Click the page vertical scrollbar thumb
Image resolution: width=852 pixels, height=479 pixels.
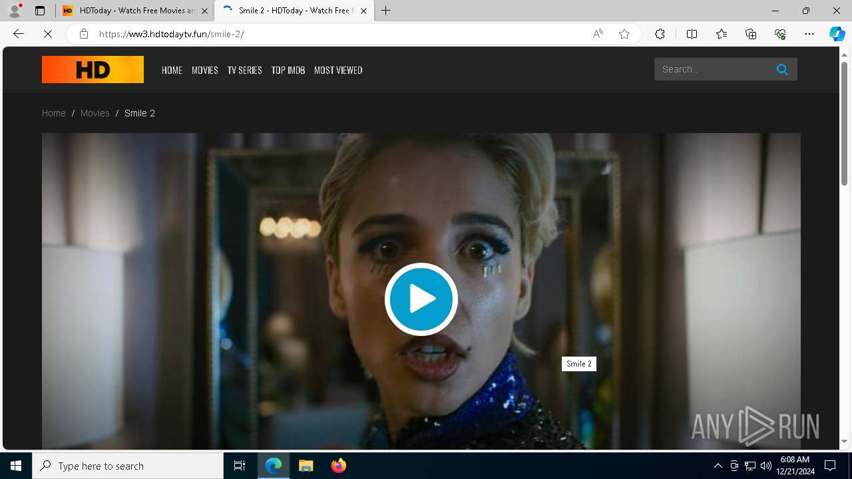point(845,123)
